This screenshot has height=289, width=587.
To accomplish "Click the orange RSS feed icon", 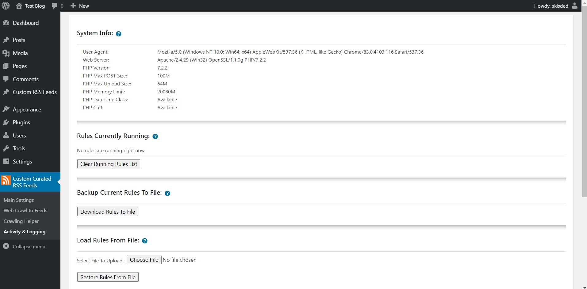I will click(x=6, y=180).
